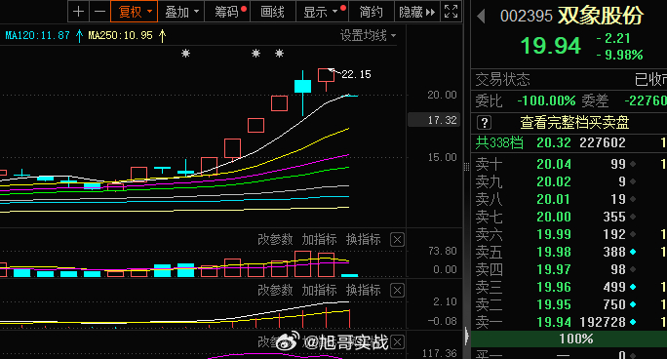Click the 100% buy-sell ratio bar
This screenshot has height=359, width=667.
[x=569, y=339]
